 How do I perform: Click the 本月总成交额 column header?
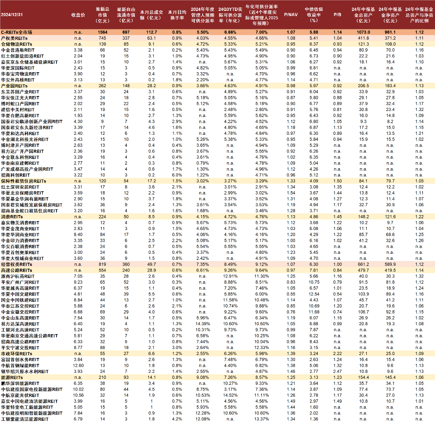click(151, 15)
